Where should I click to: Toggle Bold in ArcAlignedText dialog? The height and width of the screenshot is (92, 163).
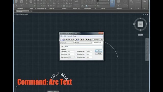pyautogui.click(x=86, y=40)
